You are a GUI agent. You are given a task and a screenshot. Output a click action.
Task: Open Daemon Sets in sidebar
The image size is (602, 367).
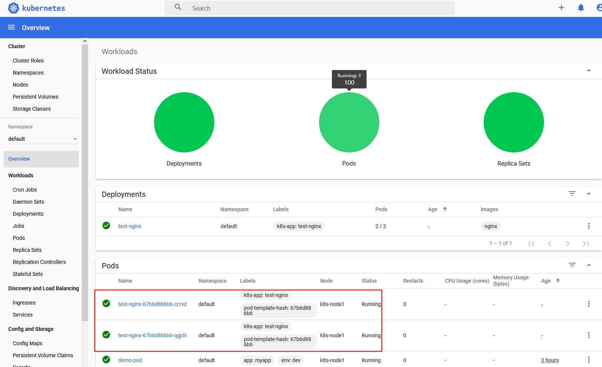point(28,202)
